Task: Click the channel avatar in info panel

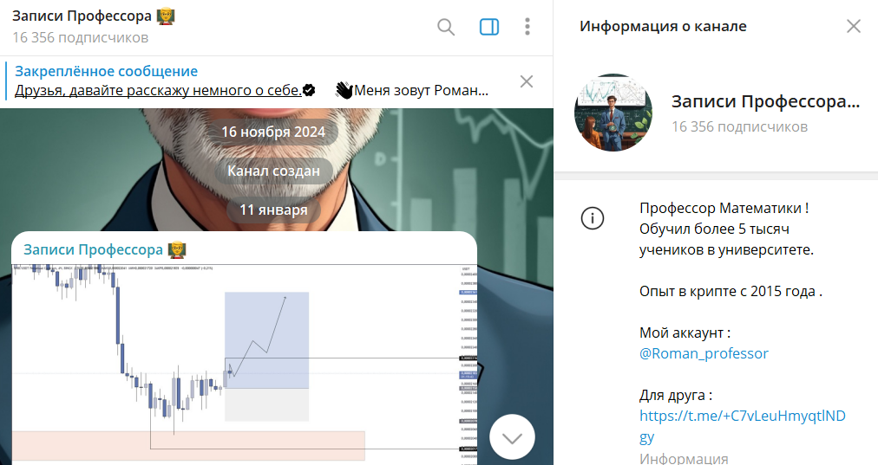Action: click(x=613, y=113)
